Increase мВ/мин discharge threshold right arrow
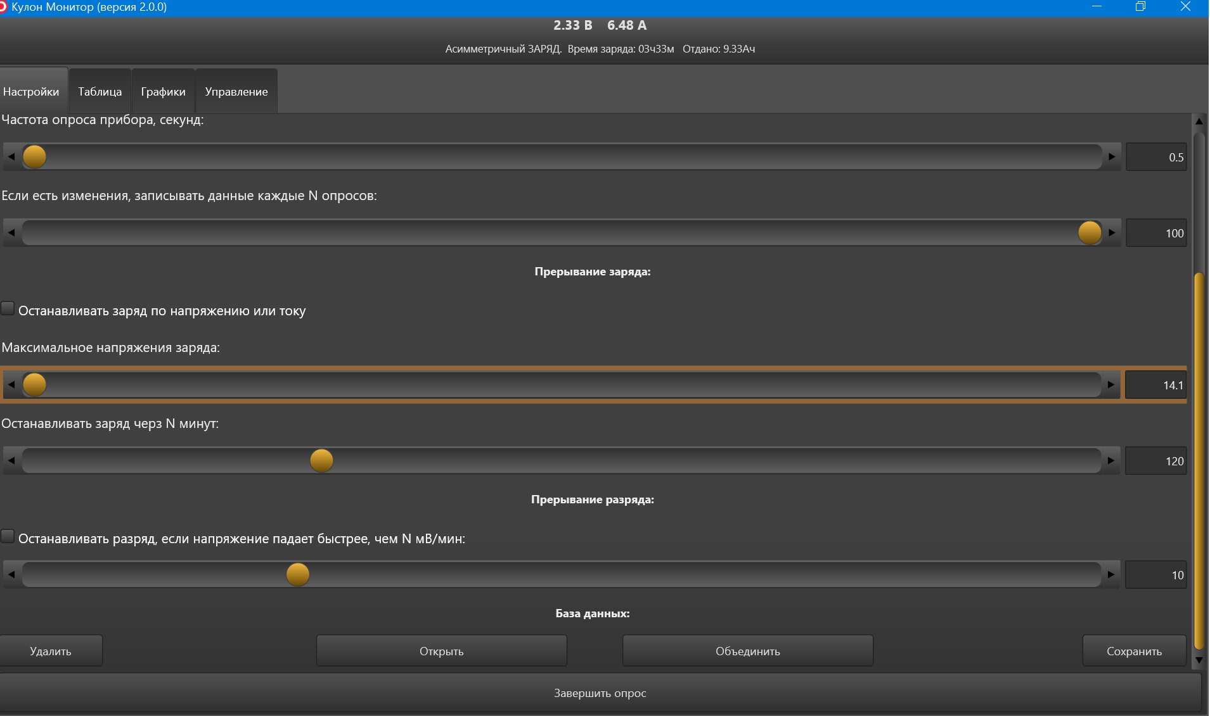This screenshot has height=716, width=1210. pos(1110,575)
